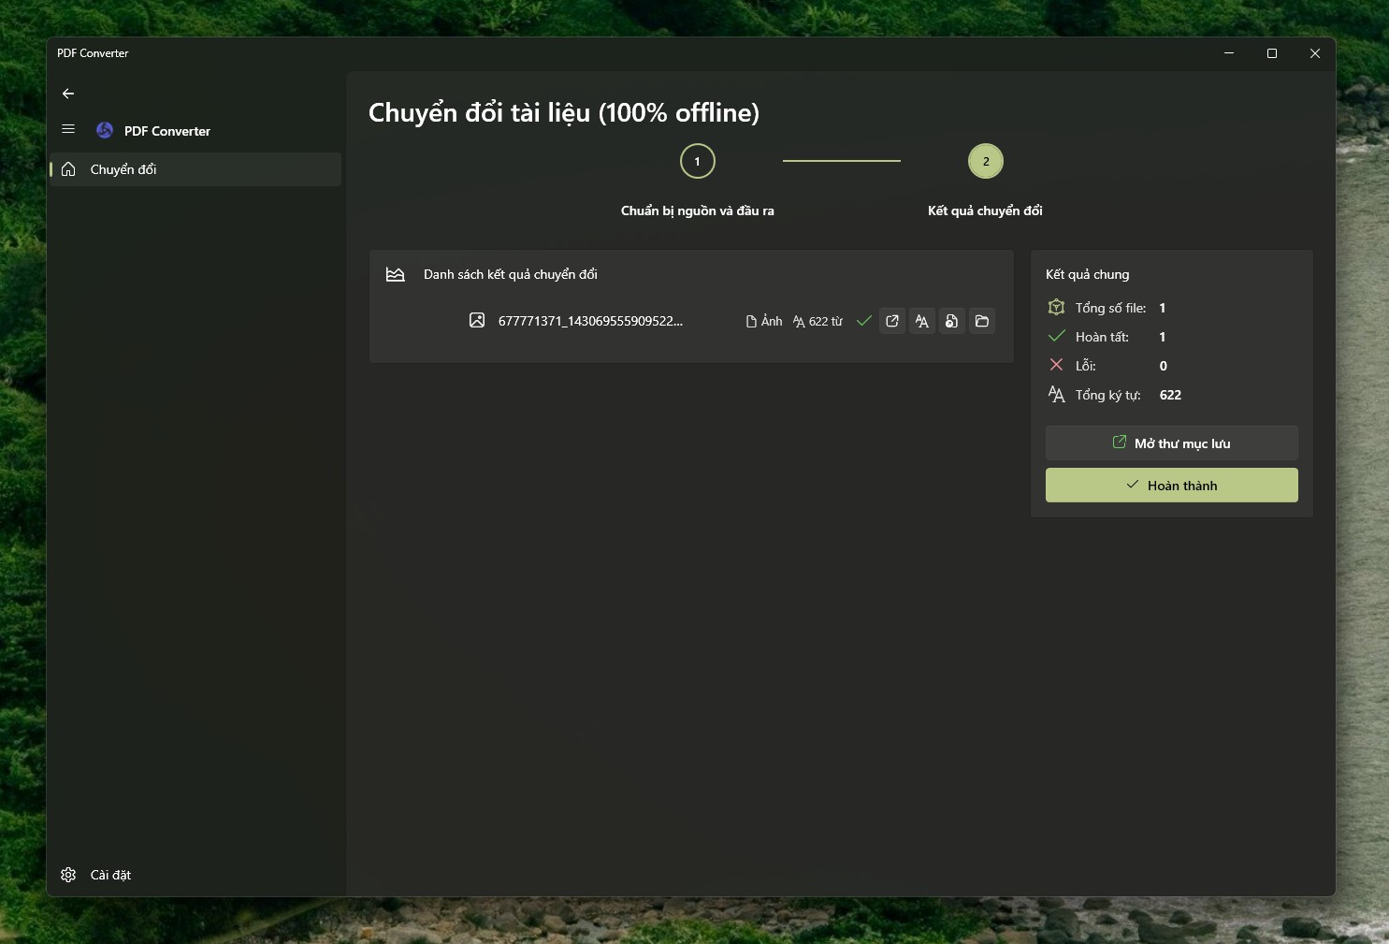This screenshot has width=1389, height=944.
Task: Close the PDF Converter window
Action: click(1315, 53)
